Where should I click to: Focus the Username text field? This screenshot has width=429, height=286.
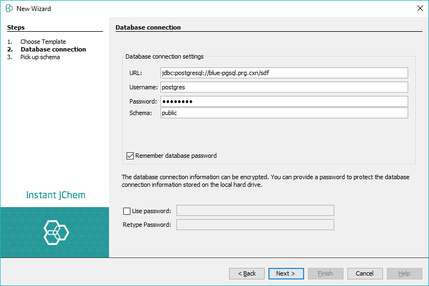284,87
